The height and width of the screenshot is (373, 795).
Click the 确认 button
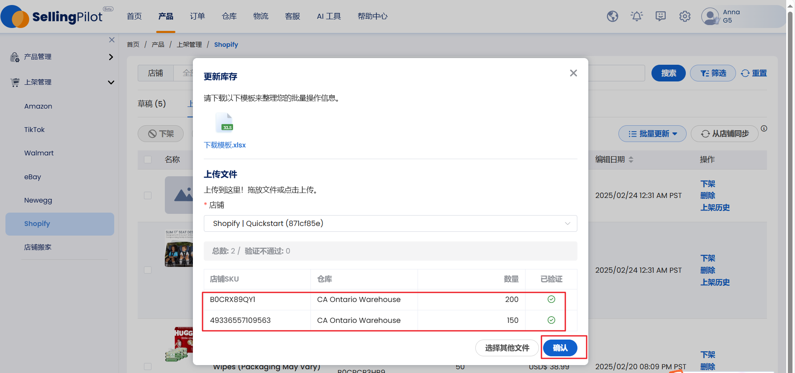point(560,348)
